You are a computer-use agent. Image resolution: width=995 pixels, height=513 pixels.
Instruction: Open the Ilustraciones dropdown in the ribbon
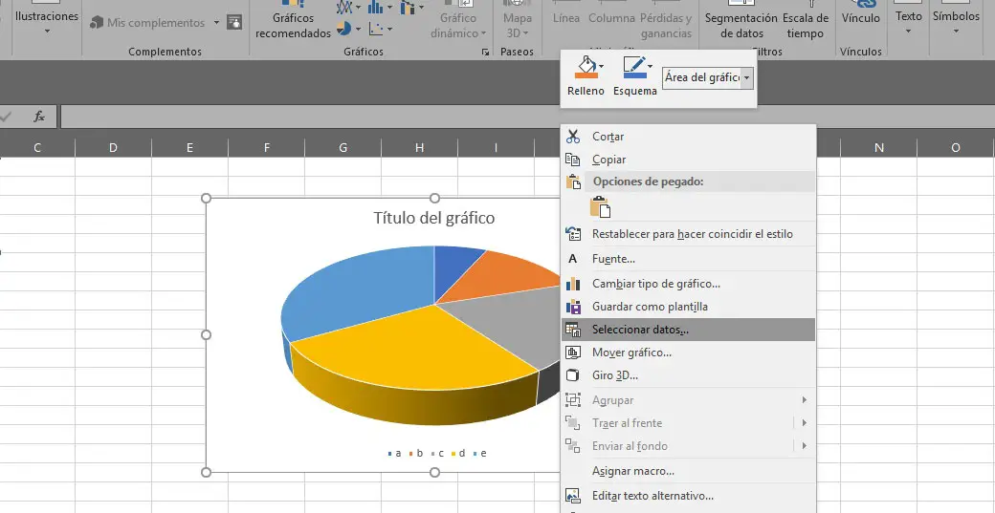coord(47,22)
